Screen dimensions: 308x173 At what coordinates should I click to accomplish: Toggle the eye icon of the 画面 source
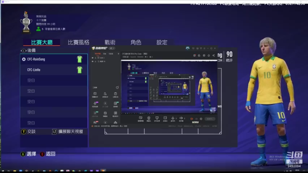(x=92, y=62)
